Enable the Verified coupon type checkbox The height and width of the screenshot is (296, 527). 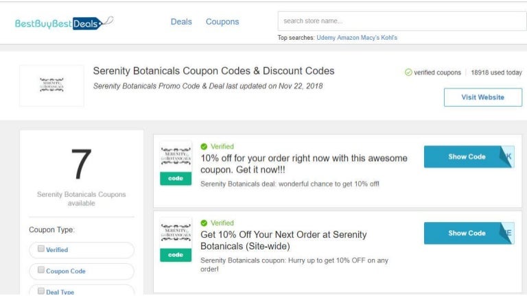point(41,249)
